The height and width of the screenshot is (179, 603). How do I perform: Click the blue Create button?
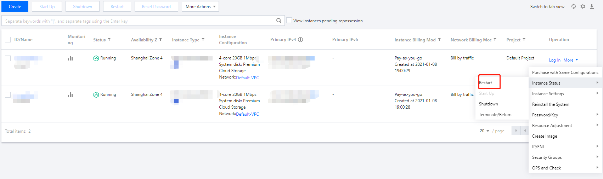pos(15,6)
